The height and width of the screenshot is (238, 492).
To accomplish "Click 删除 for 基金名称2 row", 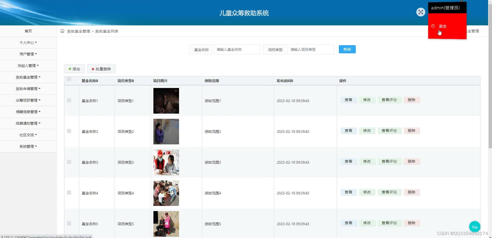I will point(412,131).
